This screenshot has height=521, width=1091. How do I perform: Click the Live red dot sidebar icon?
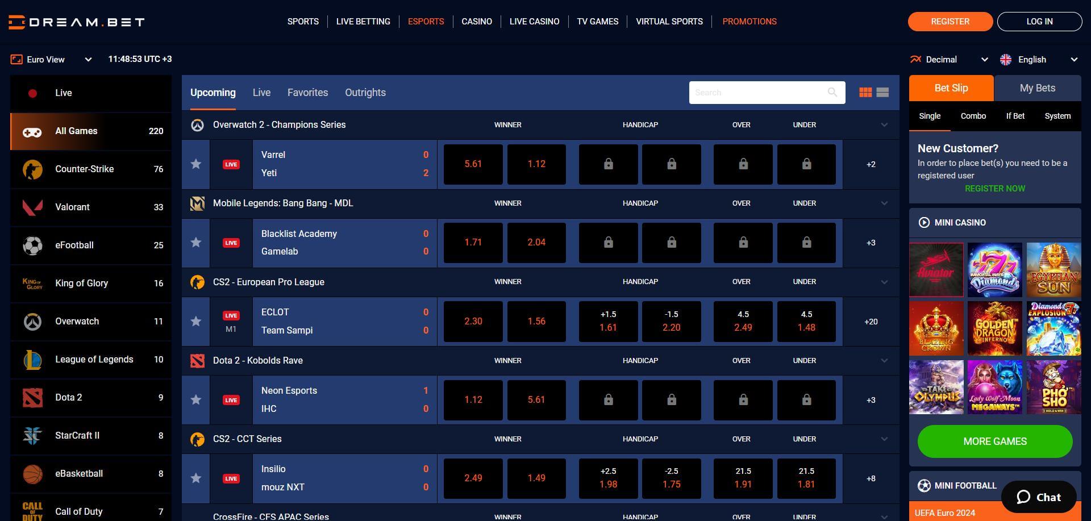(32, 93)
